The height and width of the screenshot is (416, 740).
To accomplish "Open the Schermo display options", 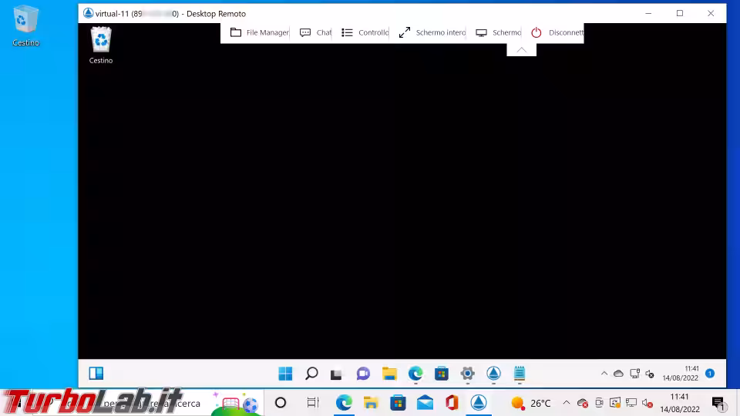I will pyautogui.click(x=498, y=32).
